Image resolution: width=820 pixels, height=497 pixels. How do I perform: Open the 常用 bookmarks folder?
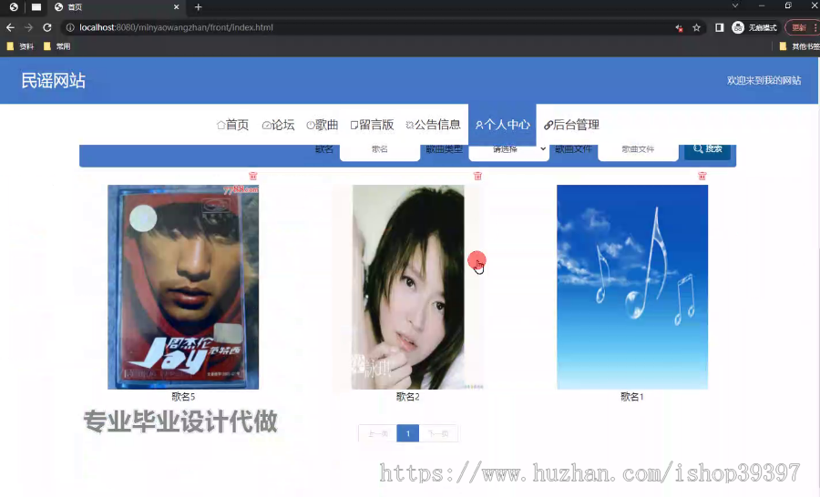[57, 46]
